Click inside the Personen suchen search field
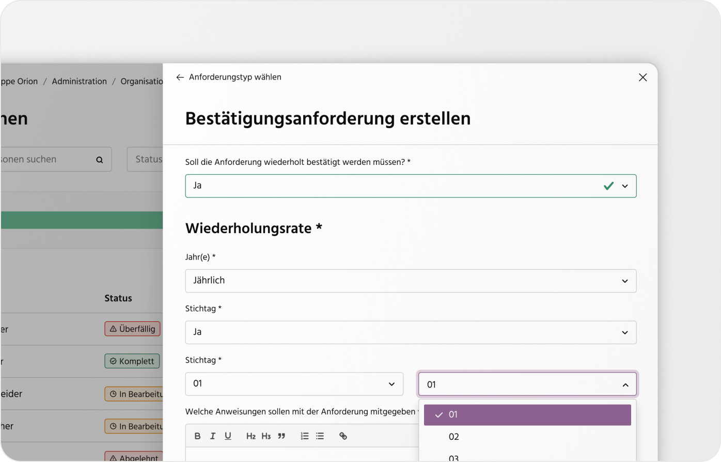 41,159
